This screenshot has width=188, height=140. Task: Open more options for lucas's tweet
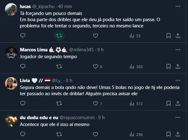click(178, 6)
